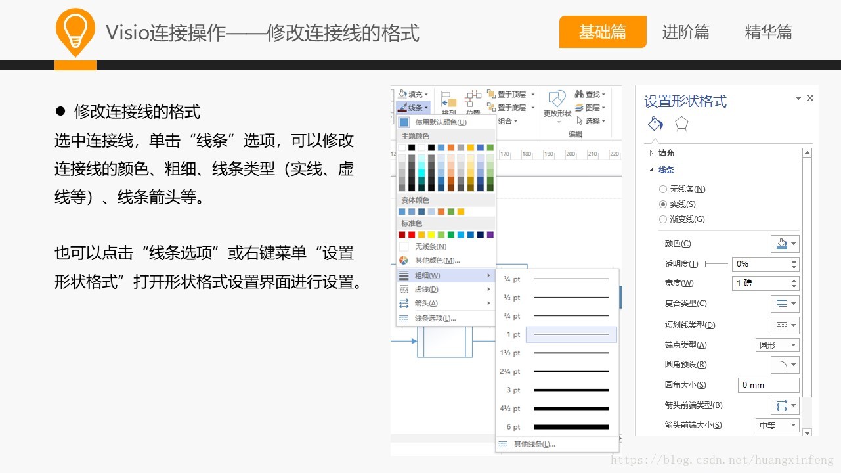Select 实线(S) solid line radio
This screenshot has width=841, height=473.
pyautogui.click(x=662, y=204)
